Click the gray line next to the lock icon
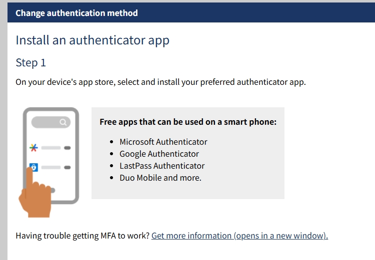375x260 pixels. [50, 167]
